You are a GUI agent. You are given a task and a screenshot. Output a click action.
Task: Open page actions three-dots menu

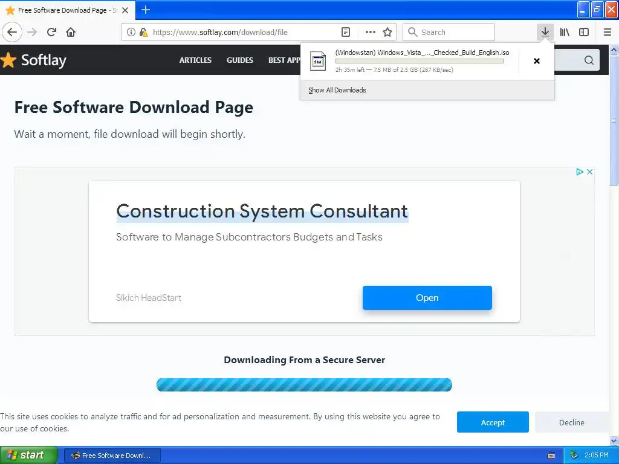pos(370,32)
